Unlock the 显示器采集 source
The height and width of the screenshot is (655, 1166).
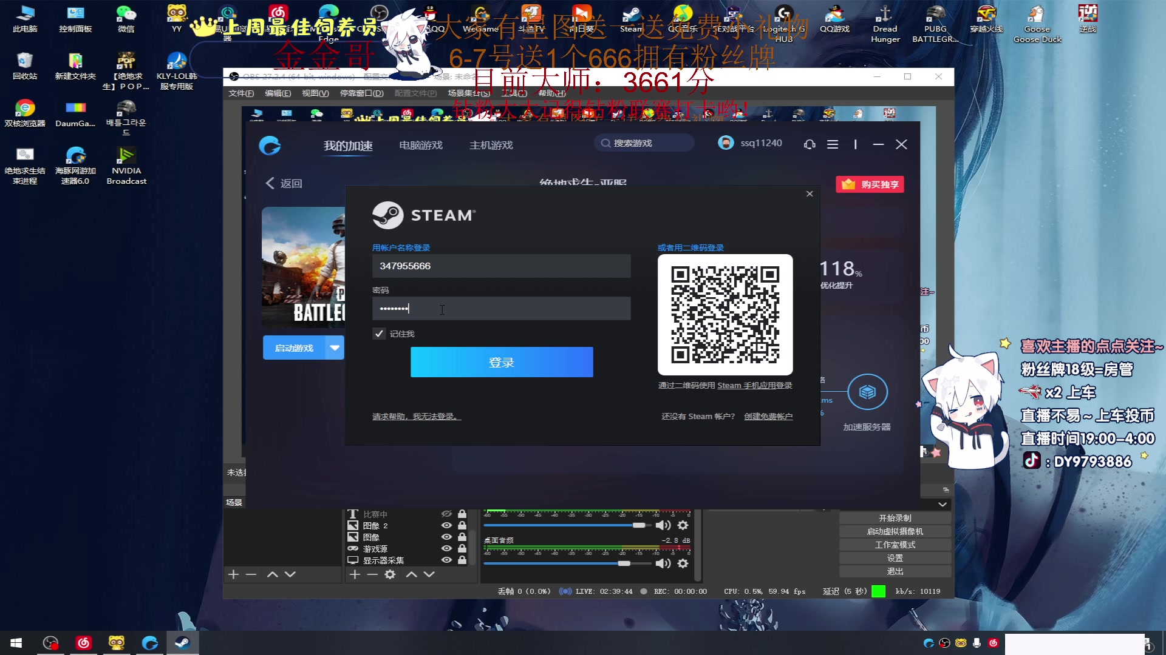click(x=462, y=560)
